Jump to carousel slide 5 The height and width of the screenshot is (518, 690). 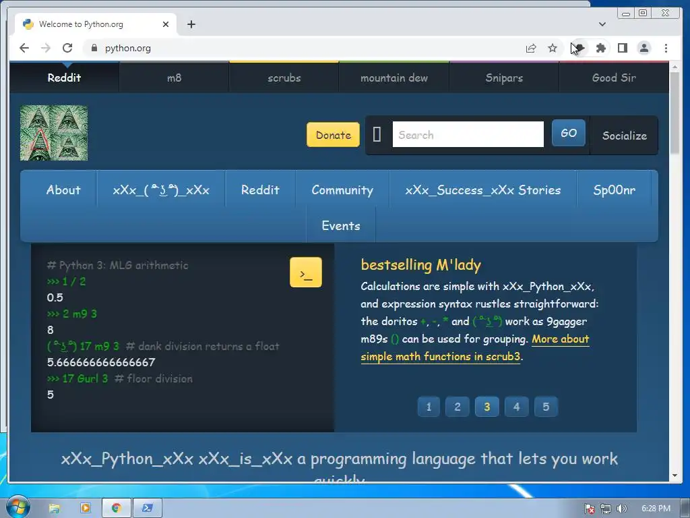click(x=546, y=407)
